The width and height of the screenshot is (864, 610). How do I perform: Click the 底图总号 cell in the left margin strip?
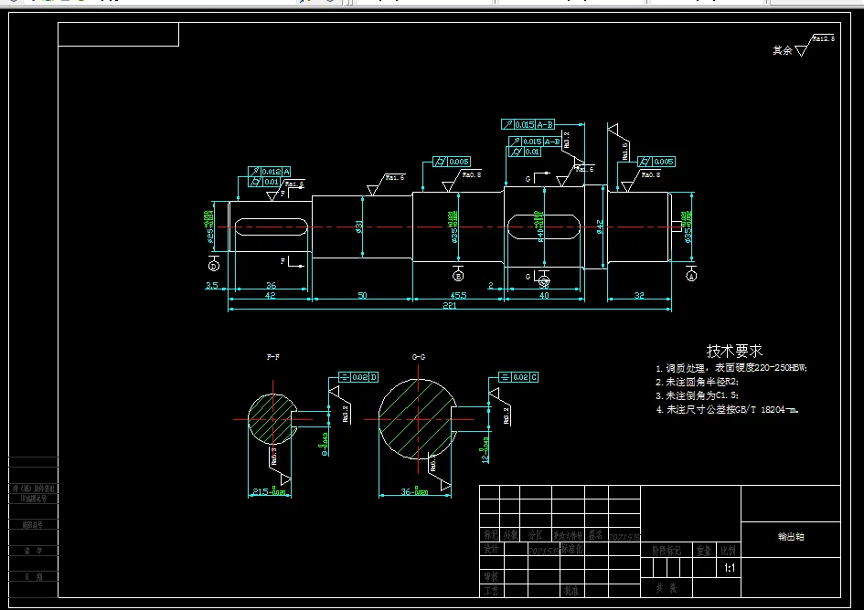[33, 525]
